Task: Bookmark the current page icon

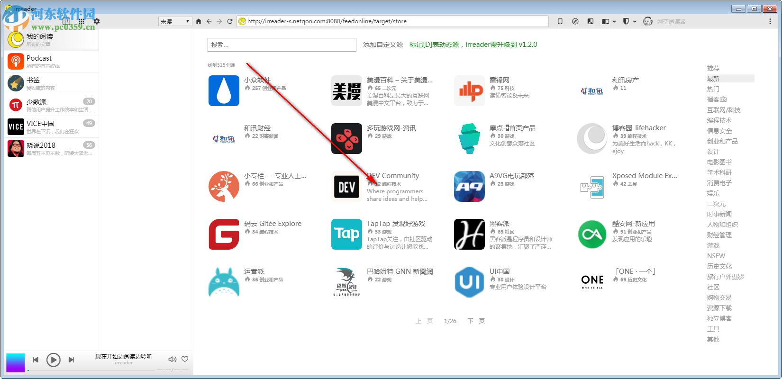Action: coord(560,21)
